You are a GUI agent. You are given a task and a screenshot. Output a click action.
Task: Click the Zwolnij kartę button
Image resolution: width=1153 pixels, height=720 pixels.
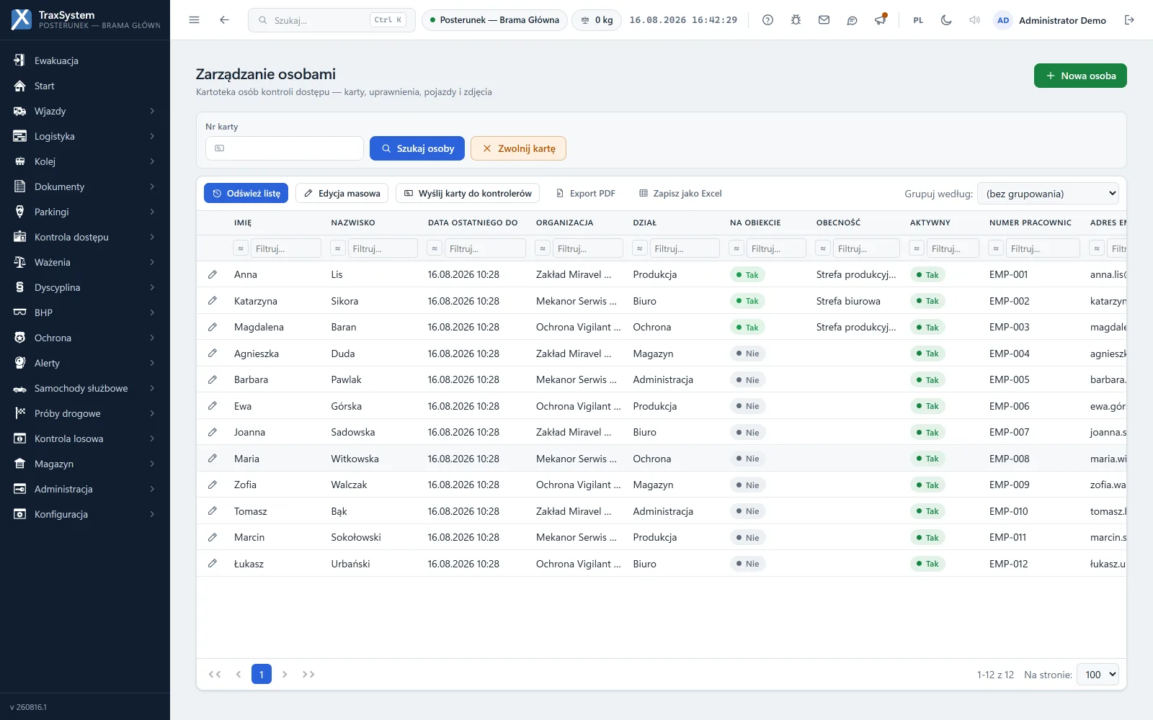point(518,148)
